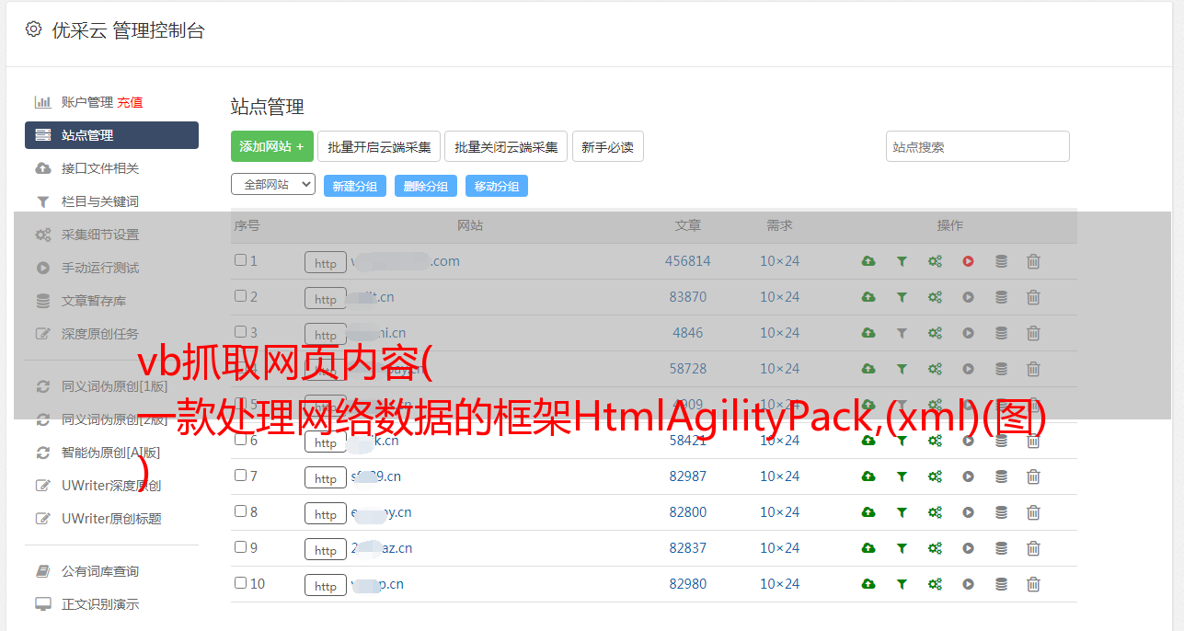Screen dimensions: 1184x631
Task: Click trash icon in row 4846
Action: (x=1033, y=333)
